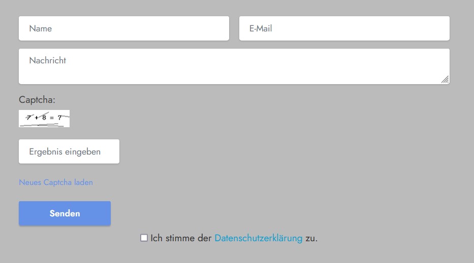Click the 'Name' placeholder text

(41, 28)
